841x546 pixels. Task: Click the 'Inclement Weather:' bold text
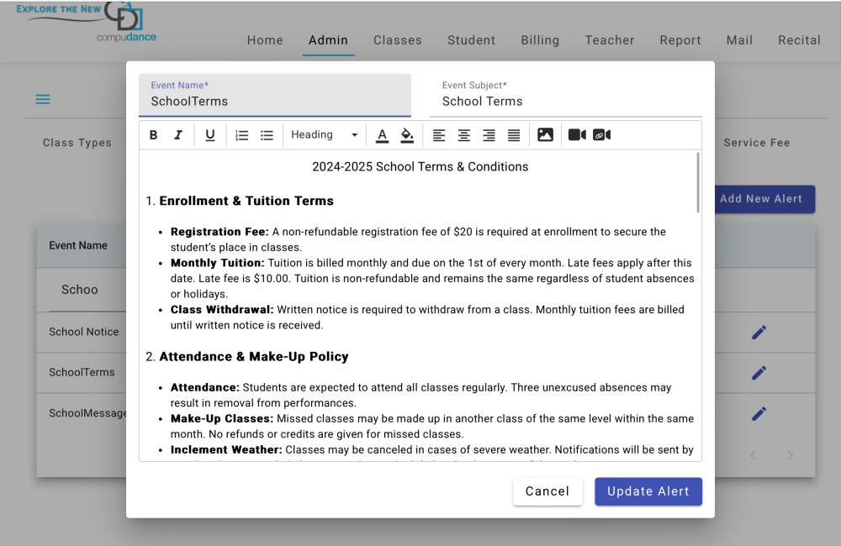226,449
